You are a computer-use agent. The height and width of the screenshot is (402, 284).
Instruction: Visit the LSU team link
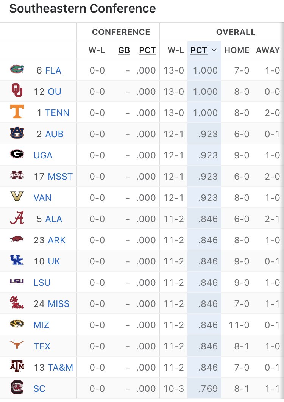click(42, 283)
